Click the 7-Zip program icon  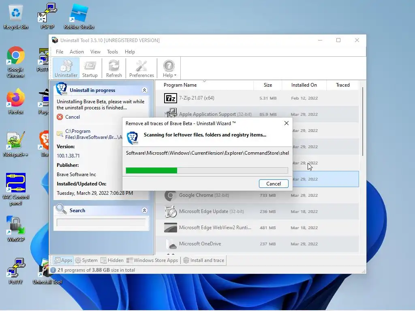click(171, 98)
